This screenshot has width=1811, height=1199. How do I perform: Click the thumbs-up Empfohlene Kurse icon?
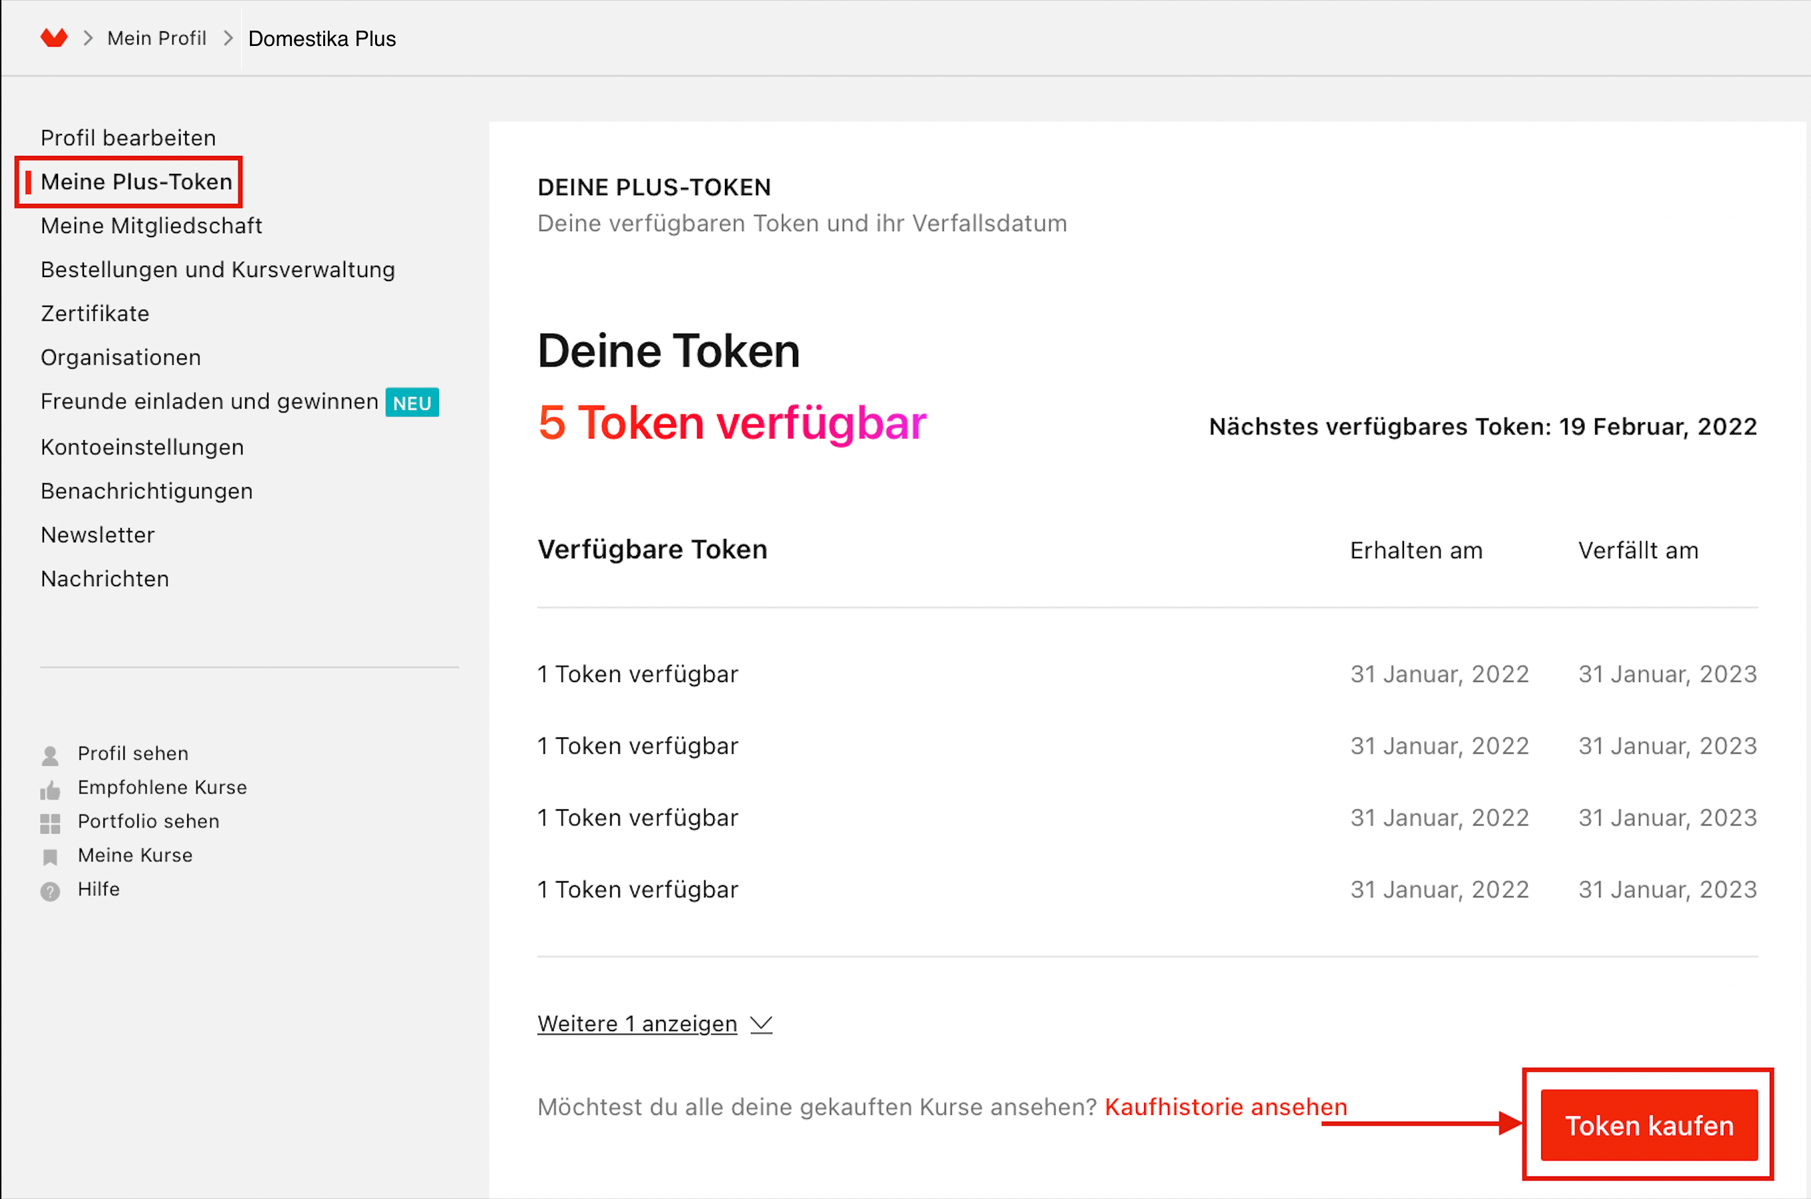[x=51, y=789]
